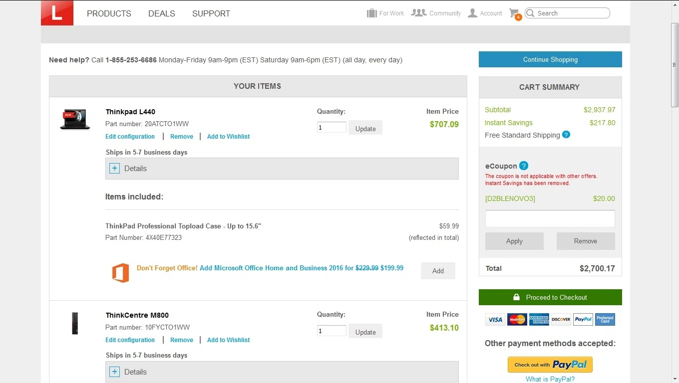The height and width of the screenshot is (383, 679).
Task: Open the Community link
Action: point(445,13)
